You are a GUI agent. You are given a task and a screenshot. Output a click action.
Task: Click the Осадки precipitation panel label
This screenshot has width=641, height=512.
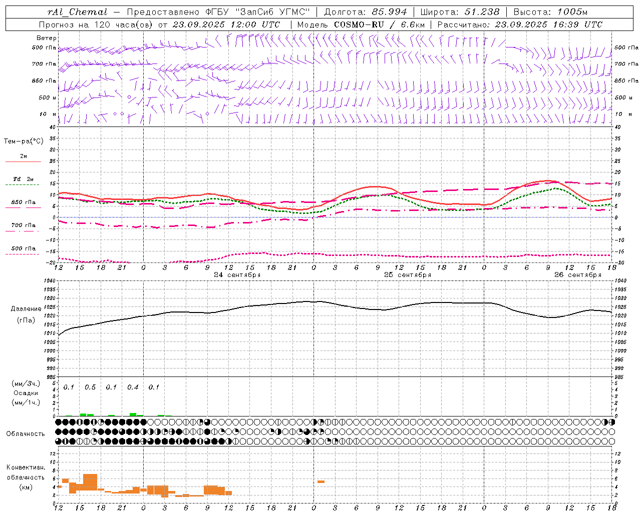(26, 393)
